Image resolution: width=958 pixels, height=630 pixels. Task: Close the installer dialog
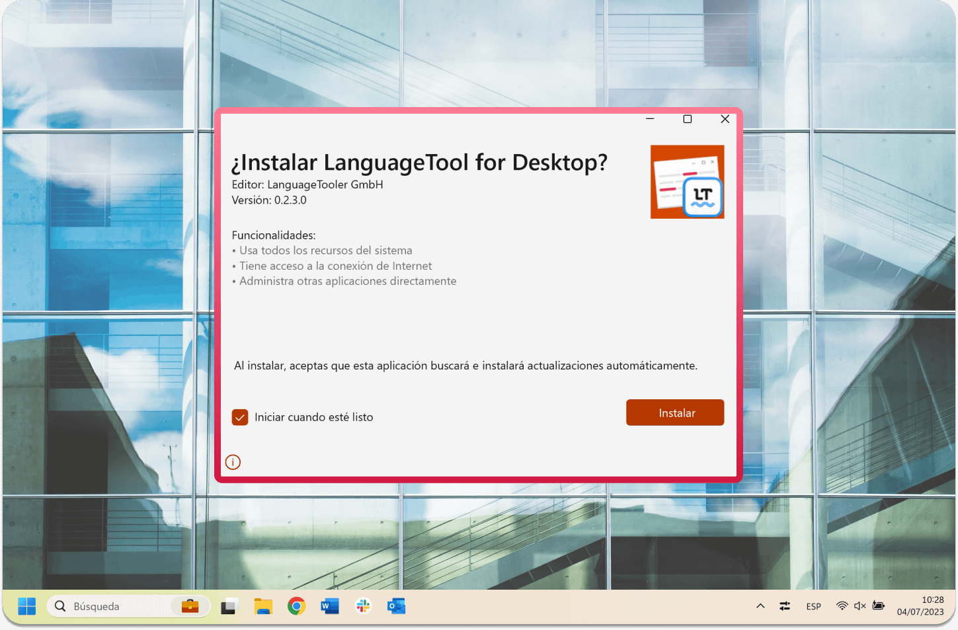725,119
